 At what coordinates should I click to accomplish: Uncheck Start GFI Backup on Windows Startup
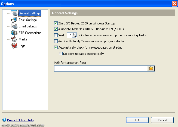(x=56, y=23)
